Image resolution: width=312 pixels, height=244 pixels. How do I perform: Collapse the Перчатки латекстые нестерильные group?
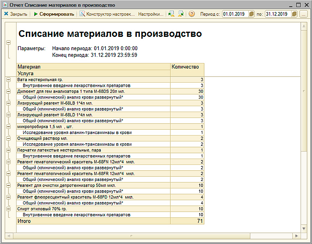click(8, 150)
